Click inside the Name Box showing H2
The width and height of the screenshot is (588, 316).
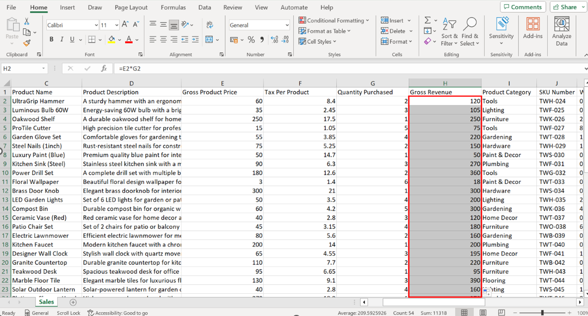[x=21, y=69]
